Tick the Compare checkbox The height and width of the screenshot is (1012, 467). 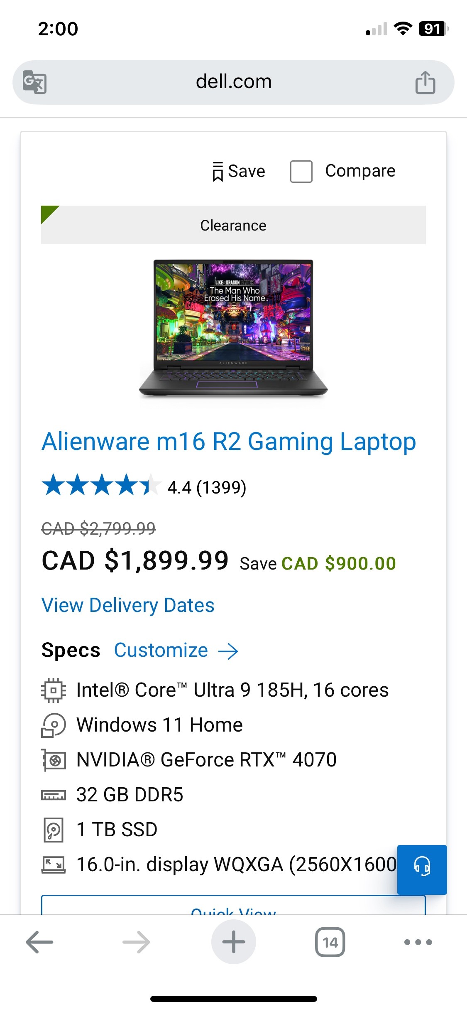click(301, 172)
